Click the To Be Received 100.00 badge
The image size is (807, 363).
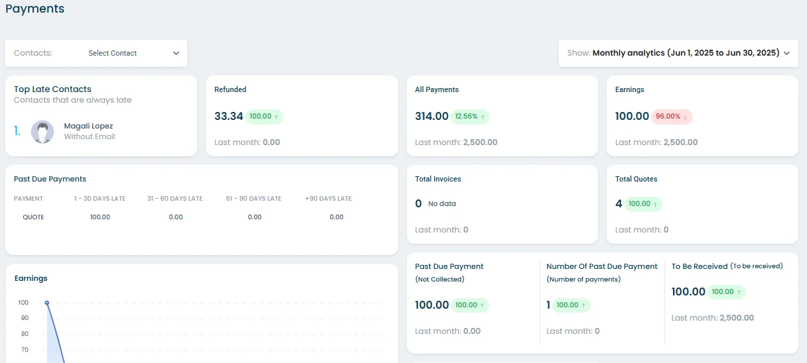pyautogui.click(x=727, y=292)
